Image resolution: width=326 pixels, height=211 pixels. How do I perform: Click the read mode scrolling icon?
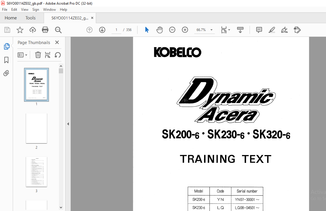pos(240,30)
